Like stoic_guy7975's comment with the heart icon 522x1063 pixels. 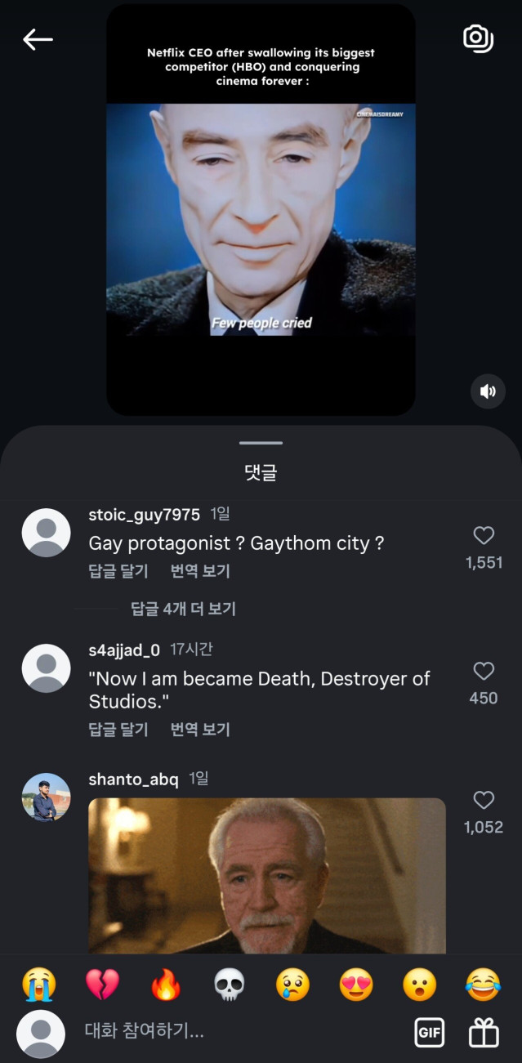(484, 535)
